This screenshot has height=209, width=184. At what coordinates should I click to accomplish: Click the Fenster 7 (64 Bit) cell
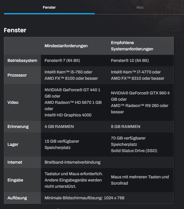62,61
